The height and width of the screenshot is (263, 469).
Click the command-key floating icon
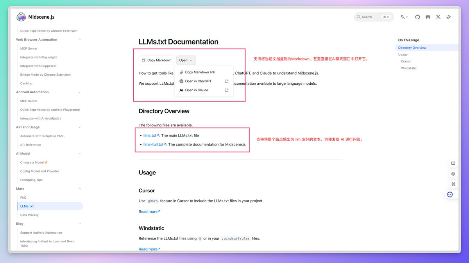pyautogui.click(x=453, y=184)
